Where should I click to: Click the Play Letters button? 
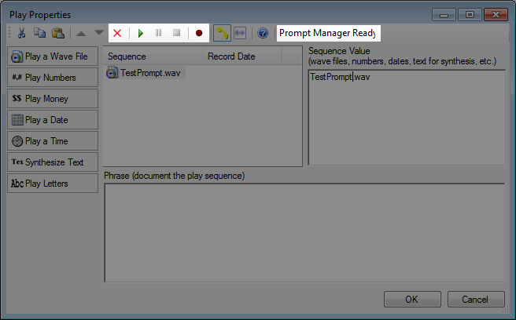pos(53,184)
